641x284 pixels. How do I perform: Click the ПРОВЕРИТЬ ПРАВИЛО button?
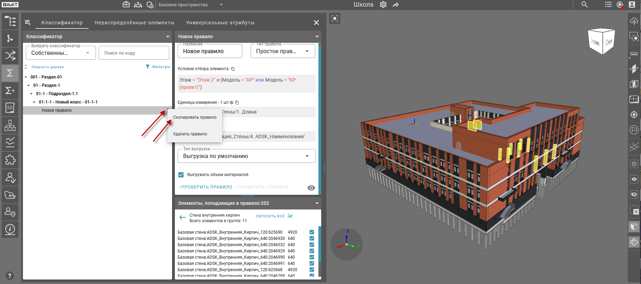[206, 187]
